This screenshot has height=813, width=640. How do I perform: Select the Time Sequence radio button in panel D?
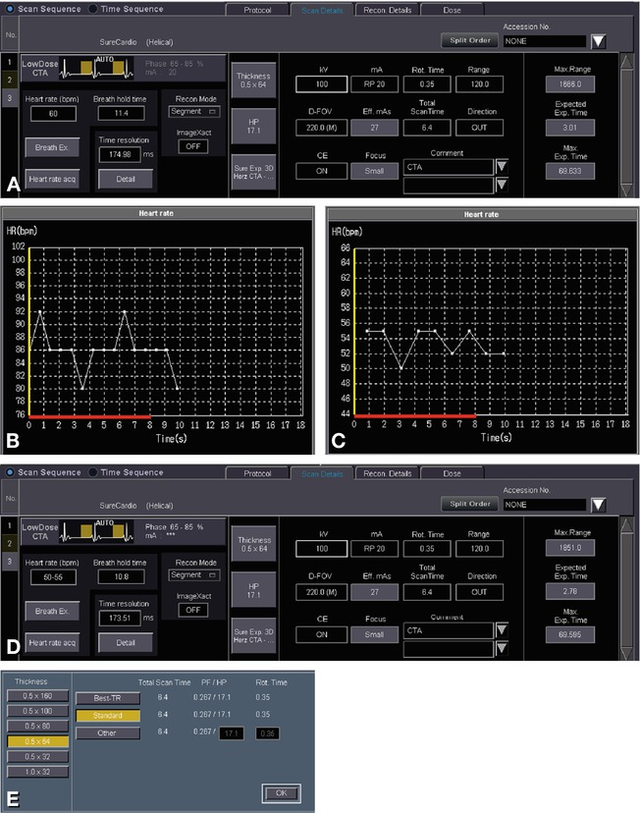click(94, 473)
